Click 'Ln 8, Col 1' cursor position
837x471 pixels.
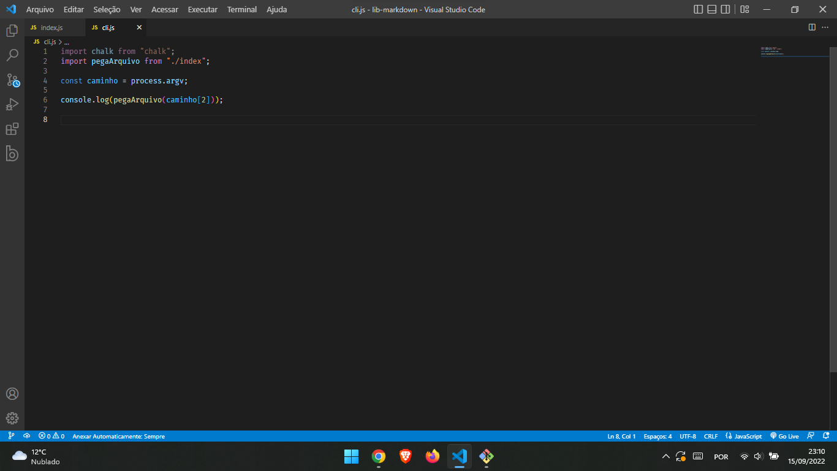point(621,436)
